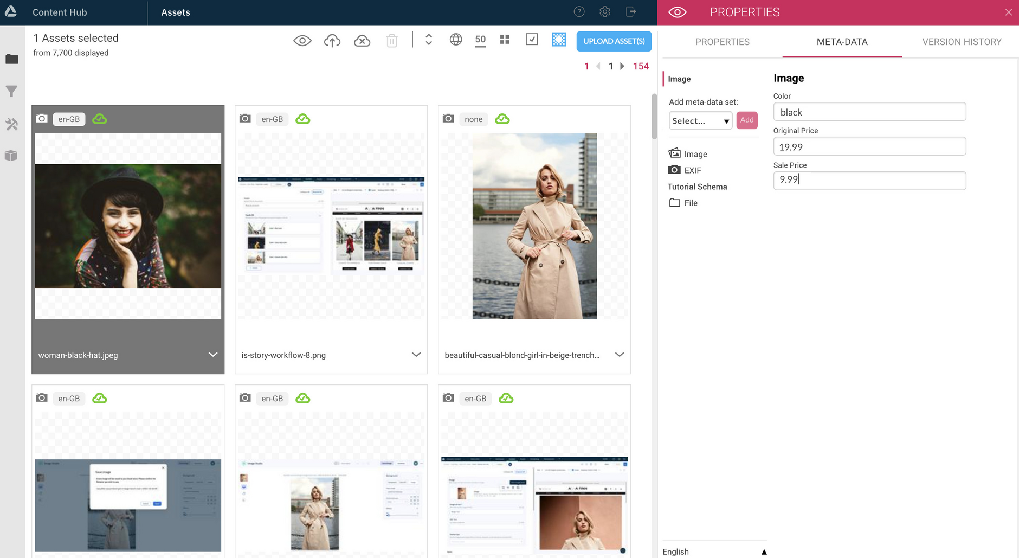The height and width of the screenshot is (558, 1019).
Task: Open the box package sidebar icon
Action: tap(11, 156)
